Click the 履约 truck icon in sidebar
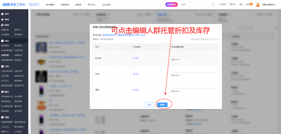281x134 pixels. coord(2,92)
